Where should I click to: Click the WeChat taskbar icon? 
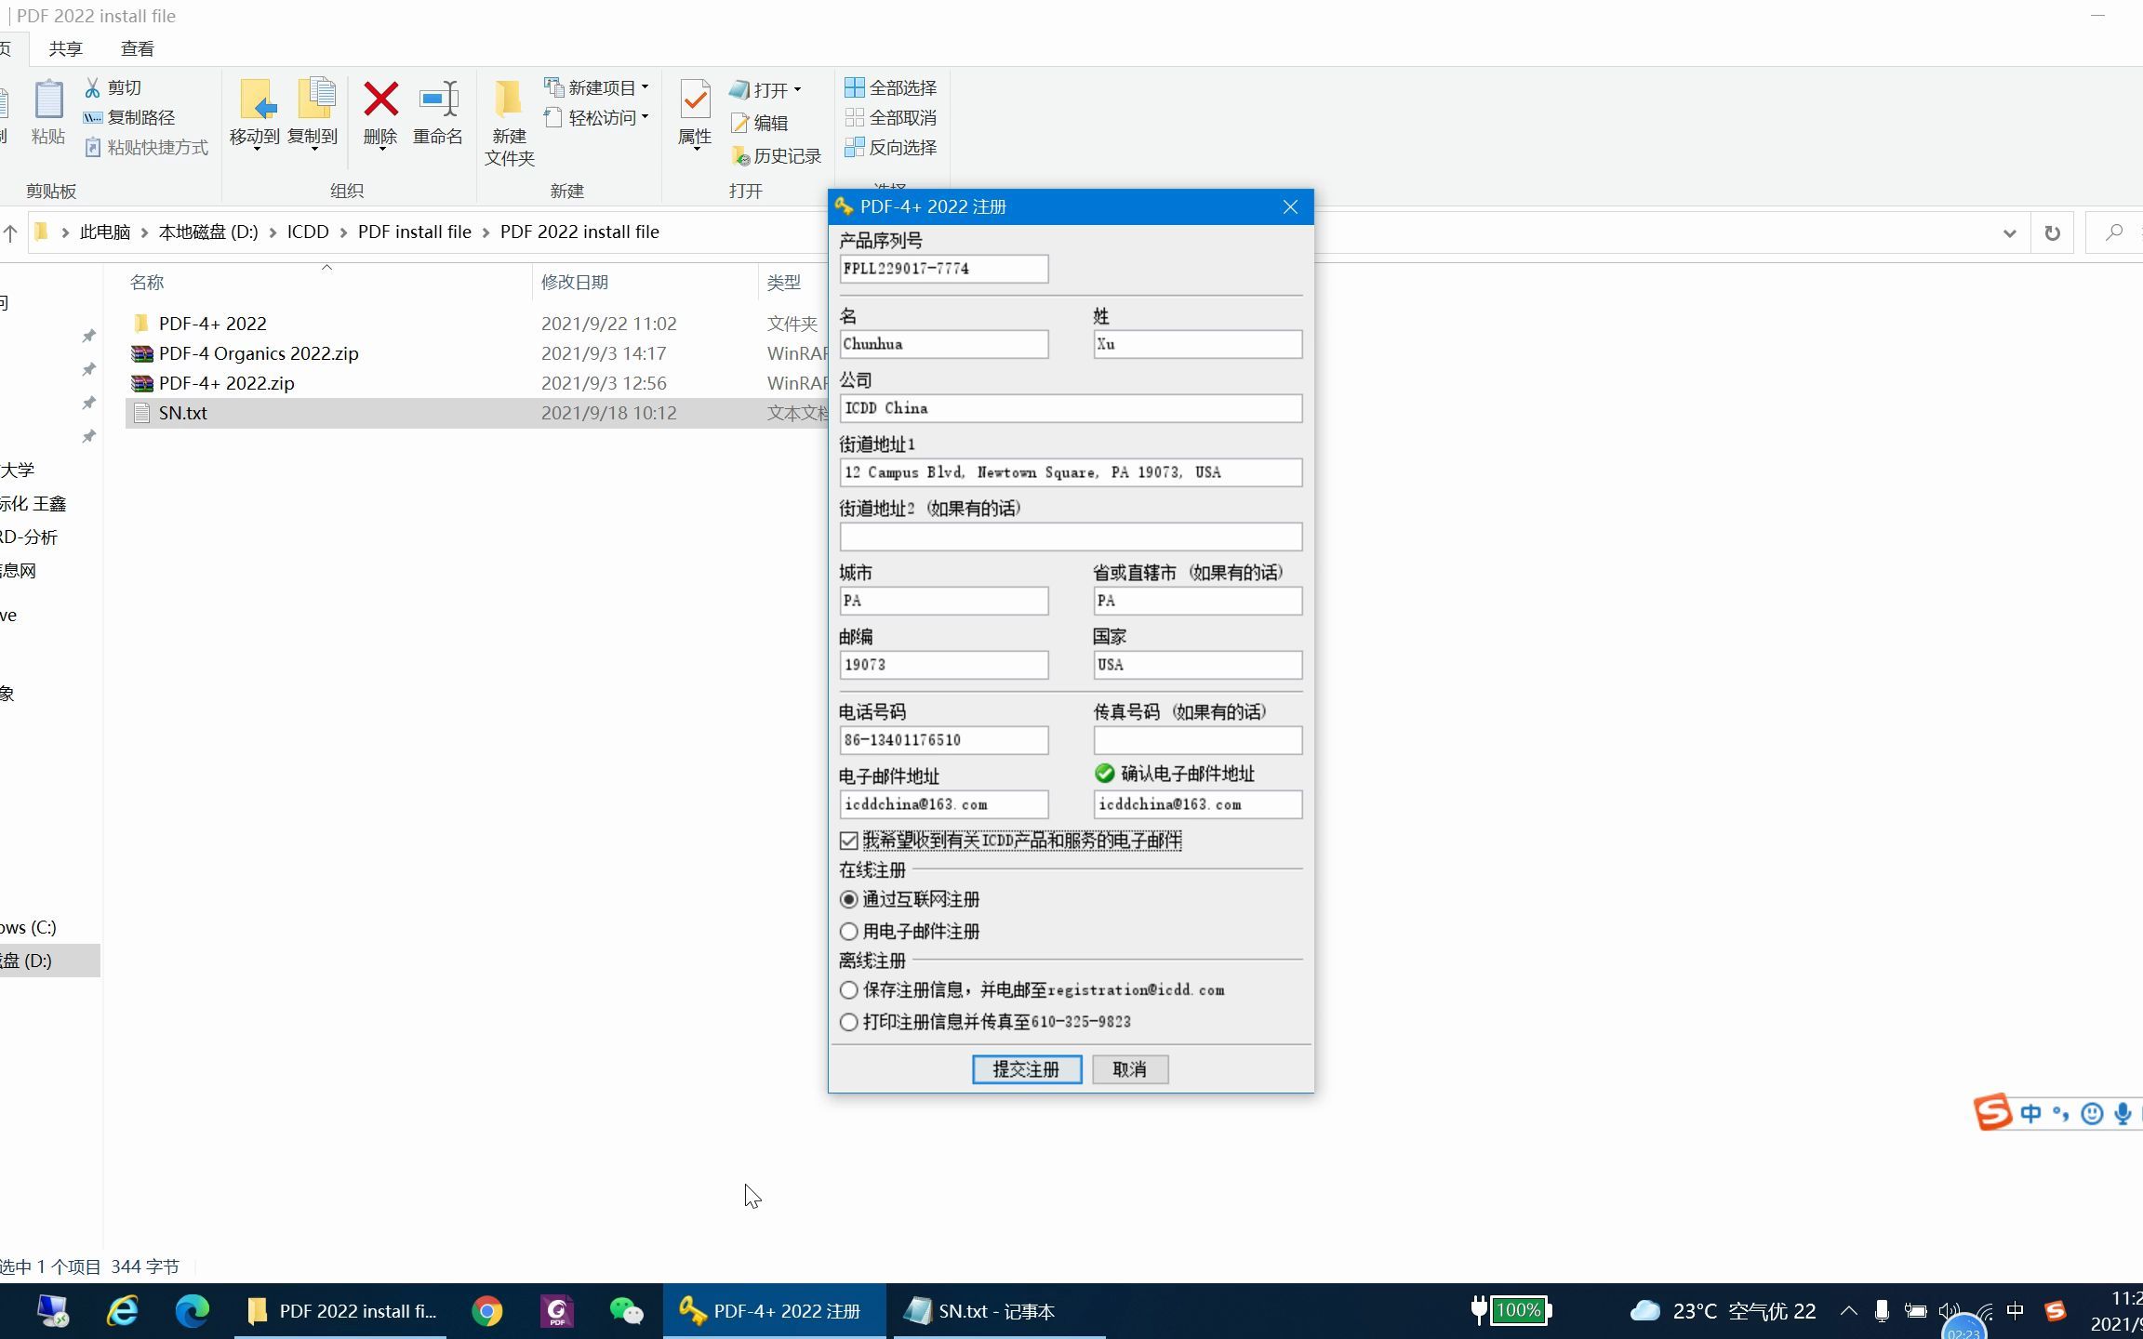(630, 1309)
